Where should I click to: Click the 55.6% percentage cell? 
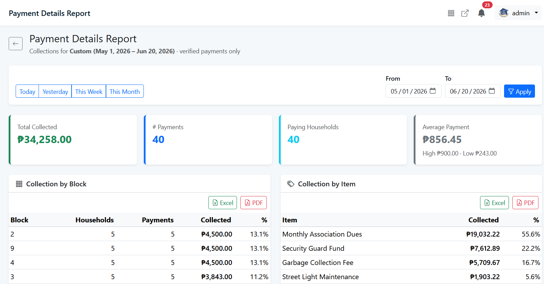coord(531,234)
